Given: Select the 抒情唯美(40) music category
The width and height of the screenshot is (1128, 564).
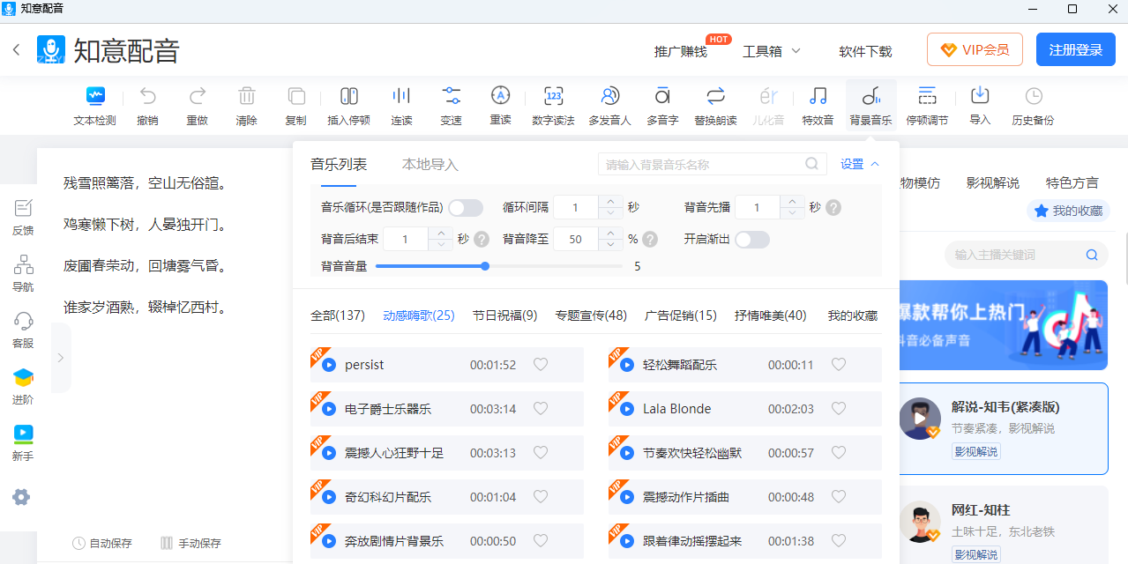Looking at the screenshot, I should point(770,315).
